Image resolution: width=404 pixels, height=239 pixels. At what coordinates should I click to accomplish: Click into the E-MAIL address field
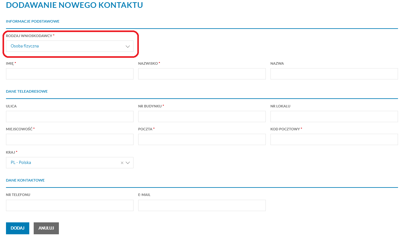point(202,205)
